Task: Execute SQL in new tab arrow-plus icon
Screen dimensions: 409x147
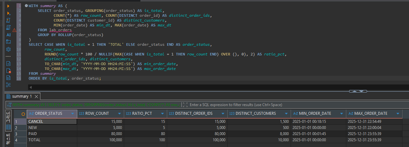Action: coord(8,13)
